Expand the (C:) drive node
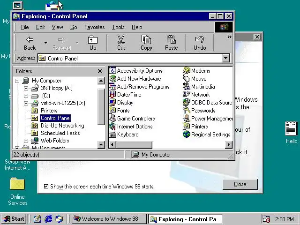The image size is (300, 225). pos(26,96)
